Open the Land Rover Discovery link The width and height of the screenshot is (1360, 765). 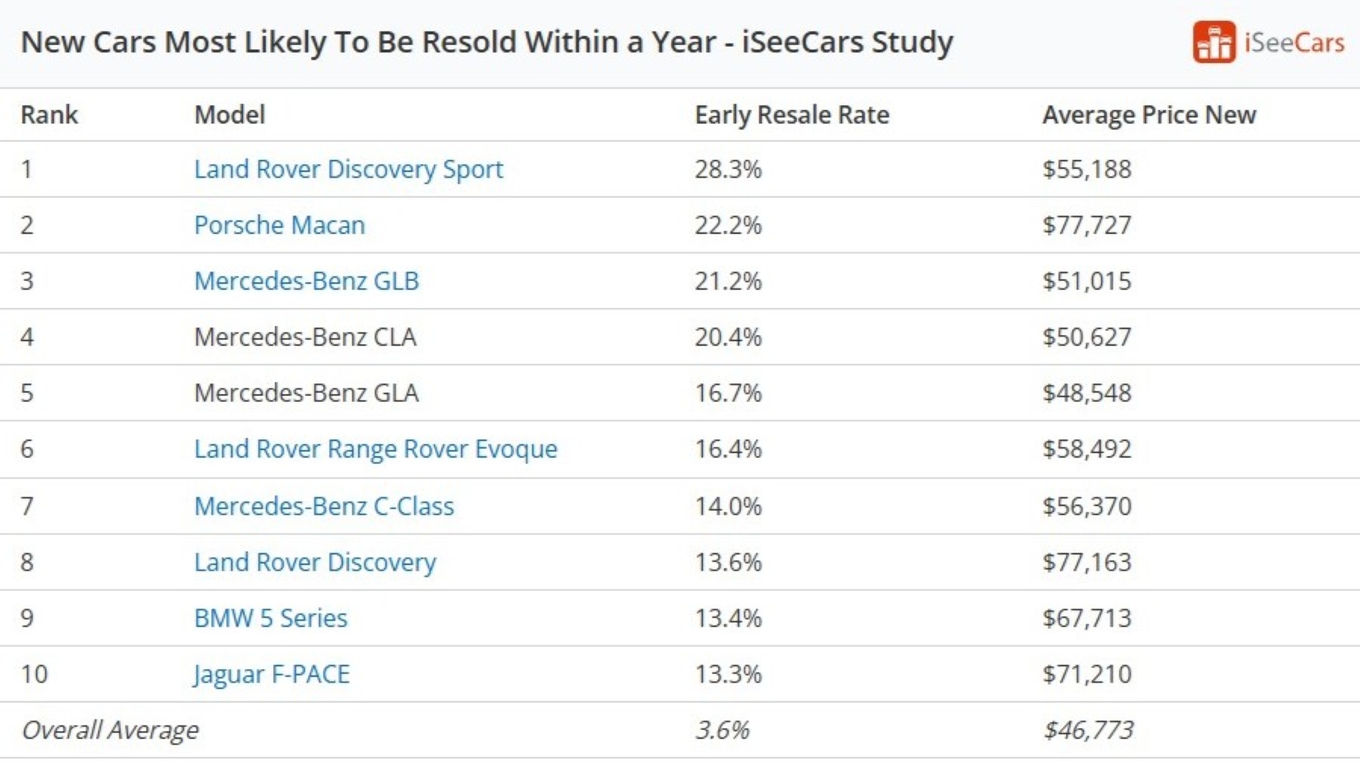pos(315,562)
